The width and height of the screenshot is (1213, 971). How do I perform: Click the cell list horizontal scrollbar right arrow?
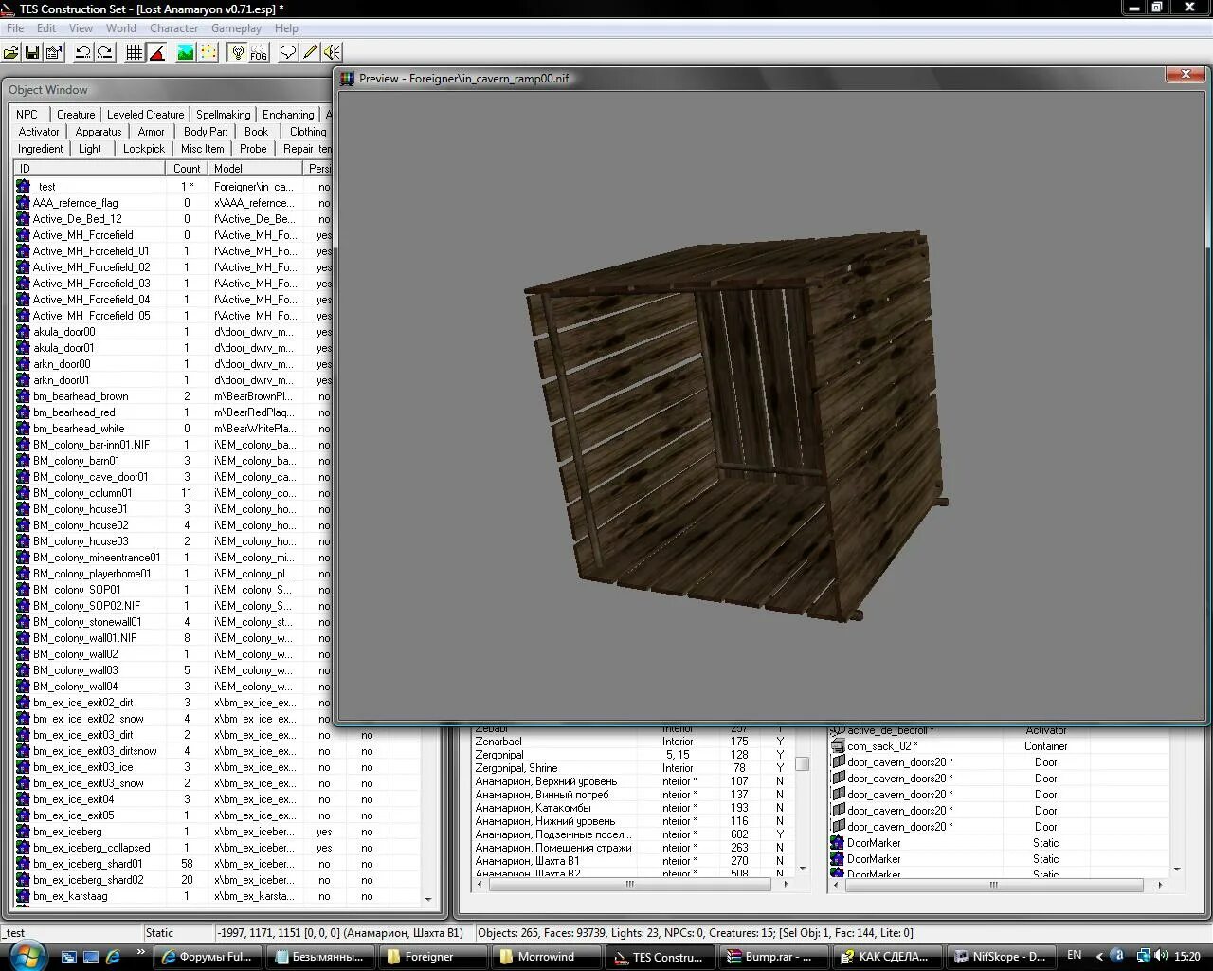(x=785, y=884)
